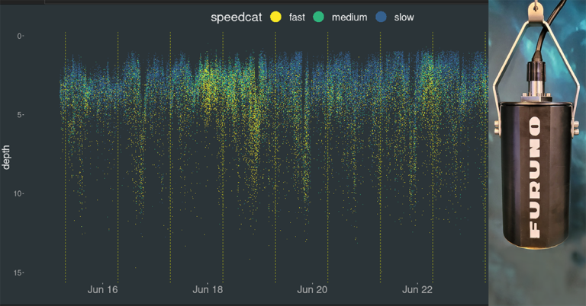
Task: Click the green medium legend dot
Action: (x=317, y=16)
